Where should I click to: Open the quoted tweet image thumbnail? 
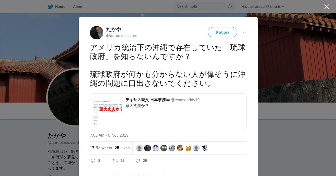pyautogui.click(x=108, y=111)
